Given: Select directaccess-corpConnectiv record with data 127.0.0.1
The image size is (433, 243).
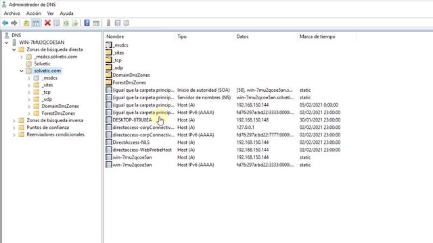Looking at the screenshot, I should tap(223, 128).
